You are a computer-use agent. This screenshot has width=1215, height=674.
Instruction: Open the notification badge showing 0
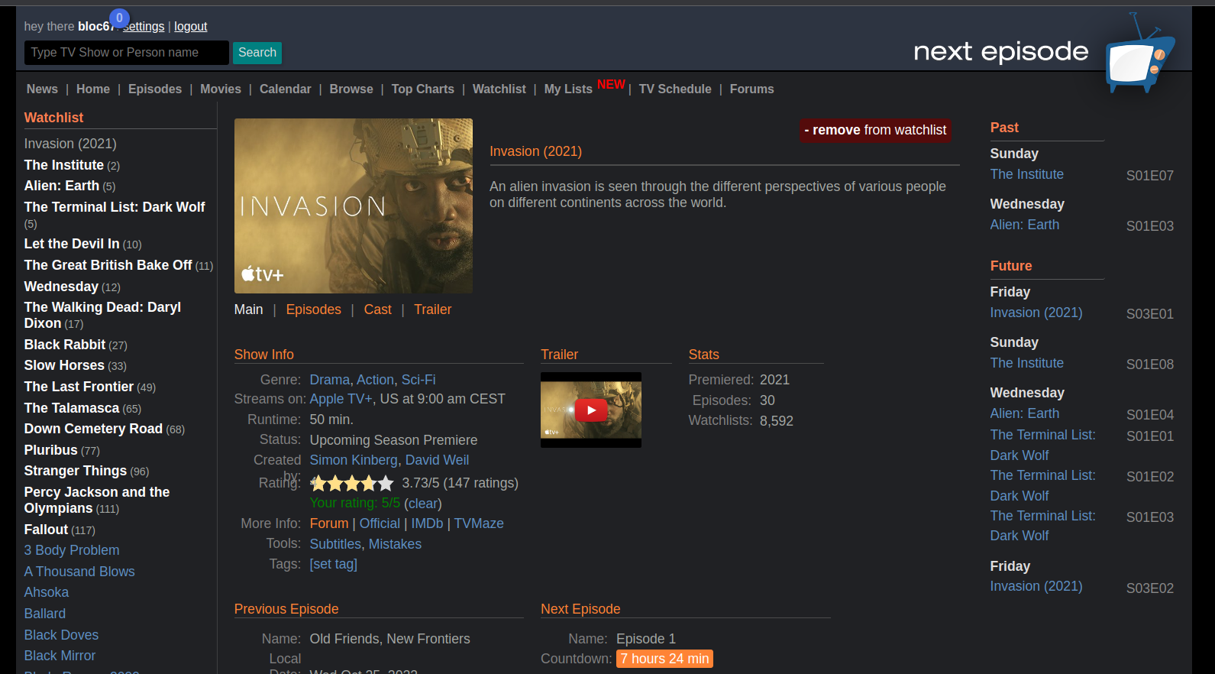coord(119,18)
